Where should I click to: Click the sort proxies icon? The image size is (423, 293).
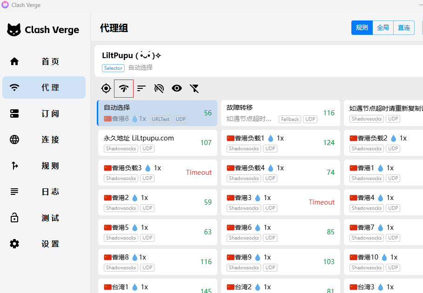tap(141, 88)
